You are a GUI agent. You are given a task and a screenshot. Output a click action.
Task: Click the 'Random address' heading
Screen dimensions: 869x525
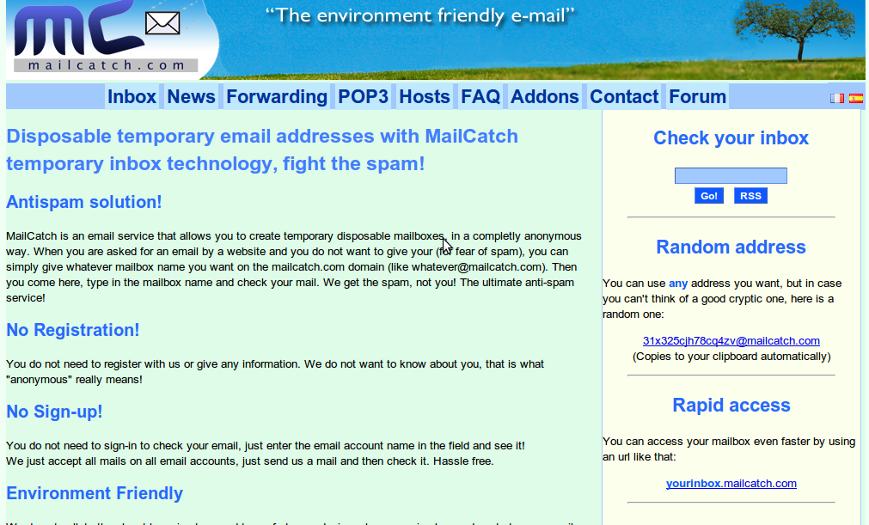tap(731, 247)
